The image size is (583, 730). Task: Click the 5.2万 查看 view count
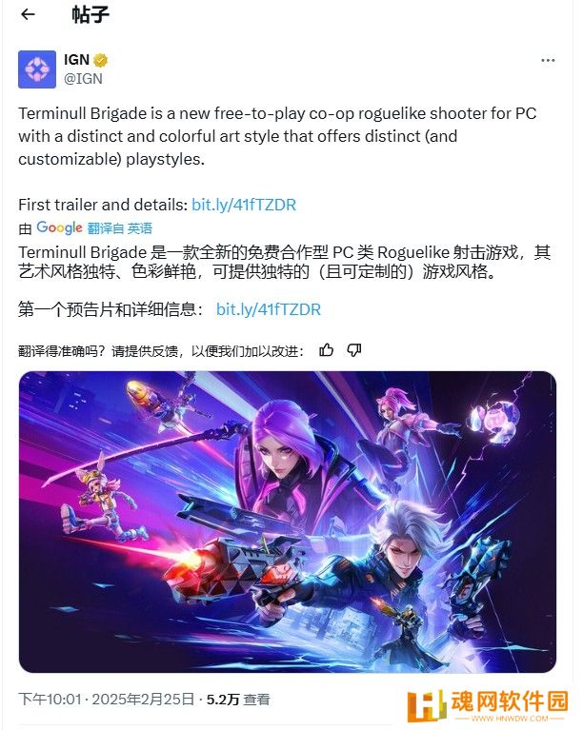click(238, 700)
